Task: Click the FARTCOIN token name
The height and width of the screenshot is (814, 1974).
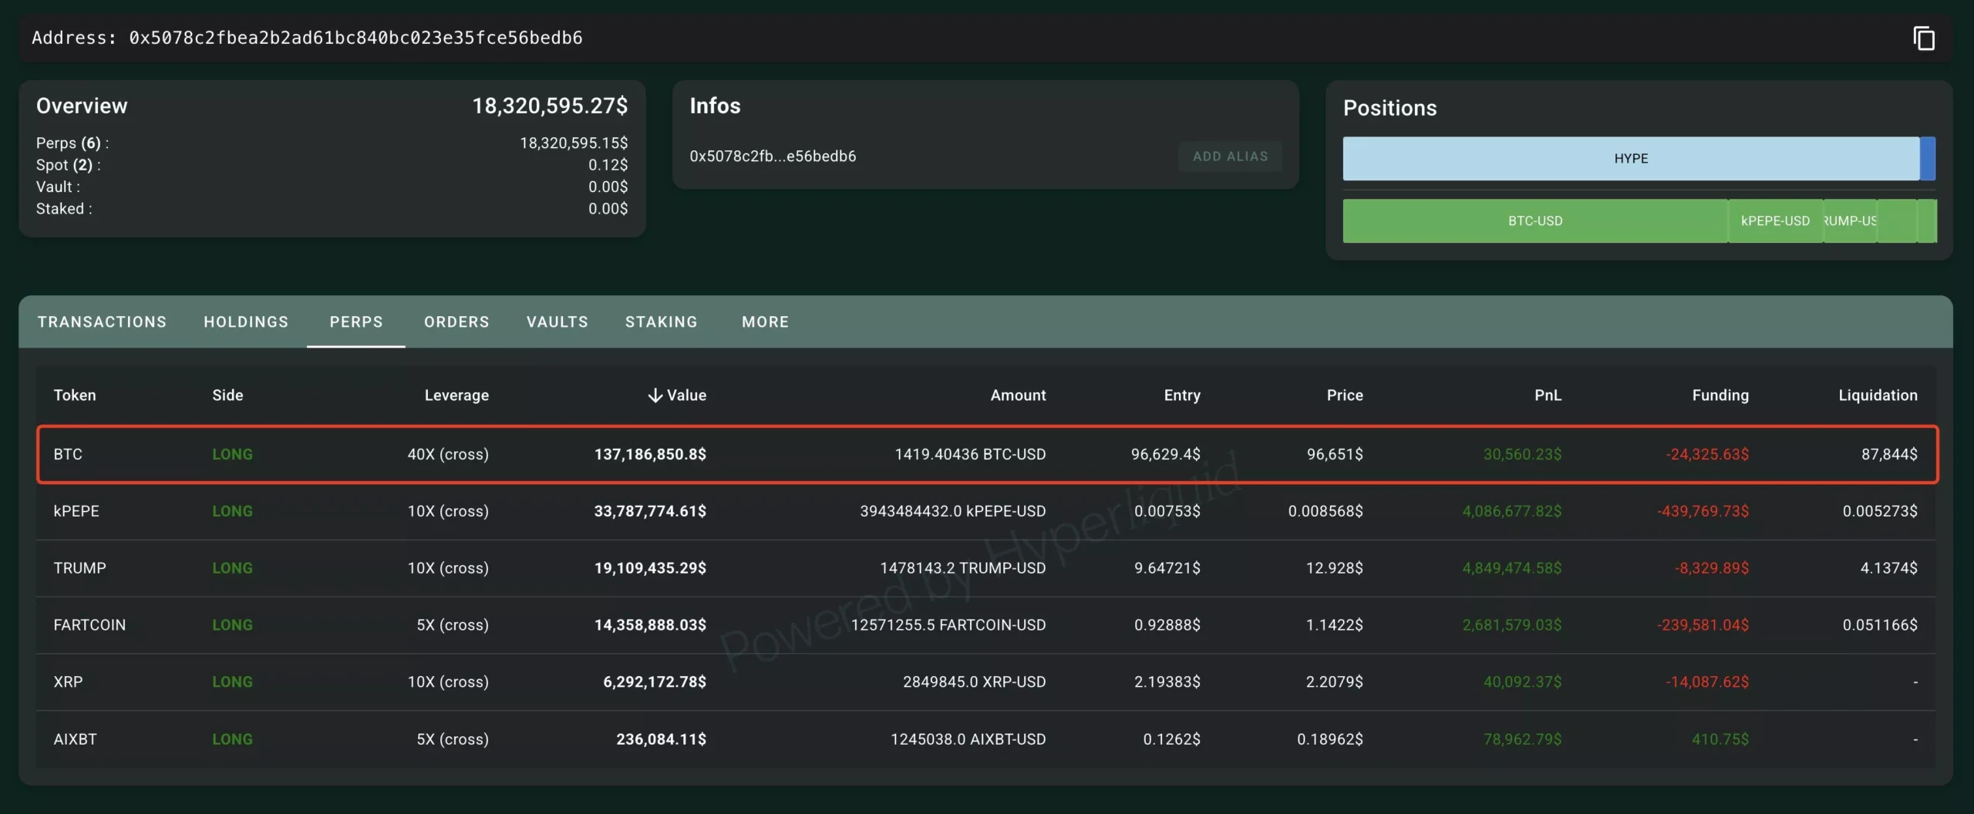Action: 89,625
